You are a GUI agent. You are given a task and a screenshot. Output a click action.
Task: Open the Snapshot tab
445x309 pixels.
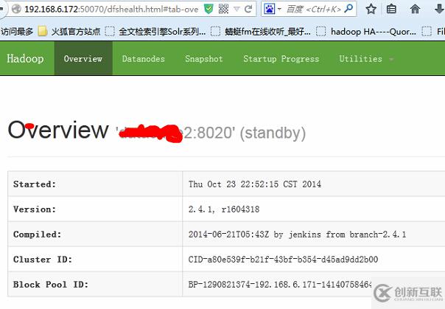pos(204,58)
